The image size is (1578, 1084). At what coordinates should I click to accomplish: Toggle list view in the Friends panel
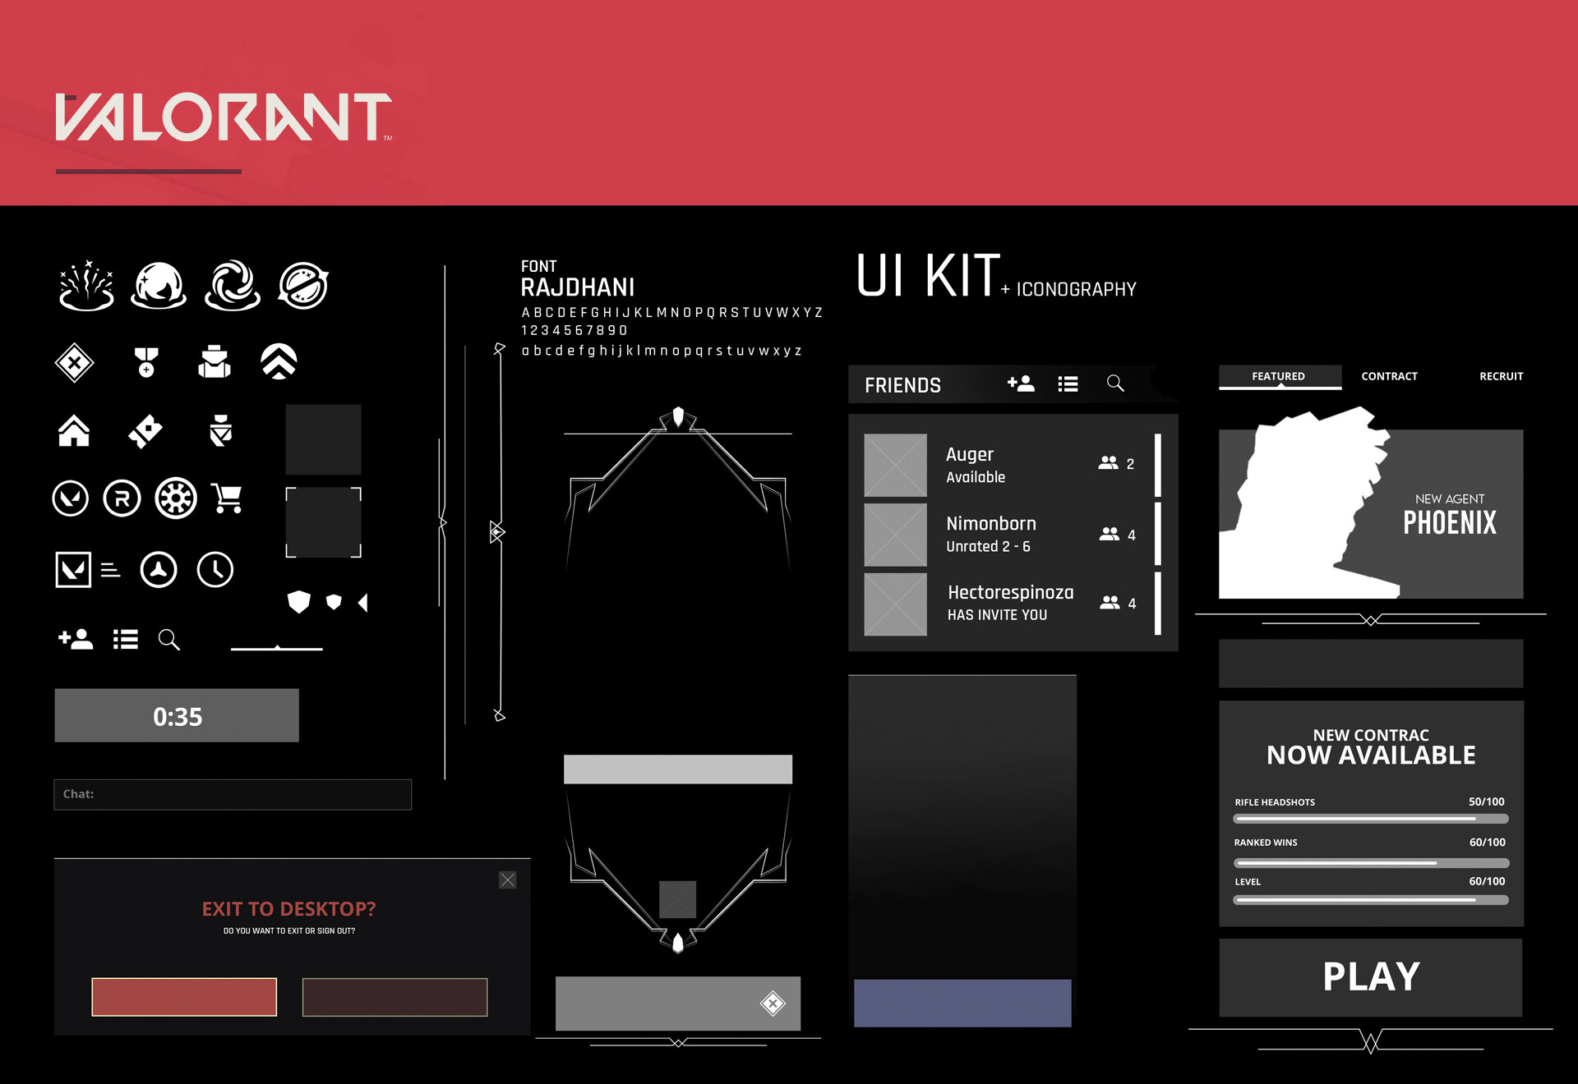point(1067,384)
